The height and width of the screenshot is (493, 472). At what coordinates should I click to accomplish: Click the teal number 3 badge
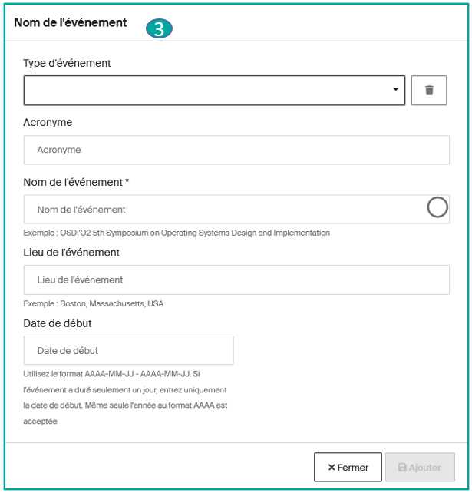click(x=159, y=28)
